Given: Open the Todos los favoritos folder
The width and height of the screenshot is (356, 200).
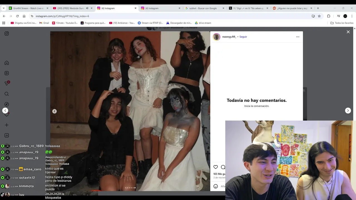Looking at the screenshot, I should pos(342,23).
